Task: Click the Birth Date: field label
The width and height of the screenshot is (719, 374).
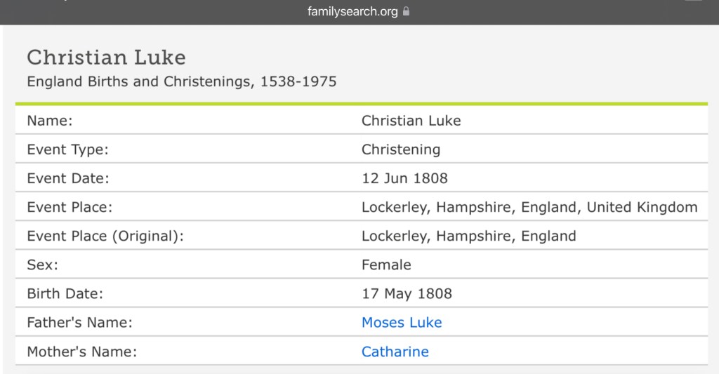Action: click(x=65, y=293)
